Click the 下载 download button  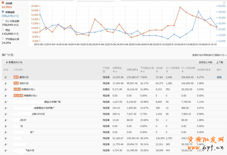[x=220, y=62]
